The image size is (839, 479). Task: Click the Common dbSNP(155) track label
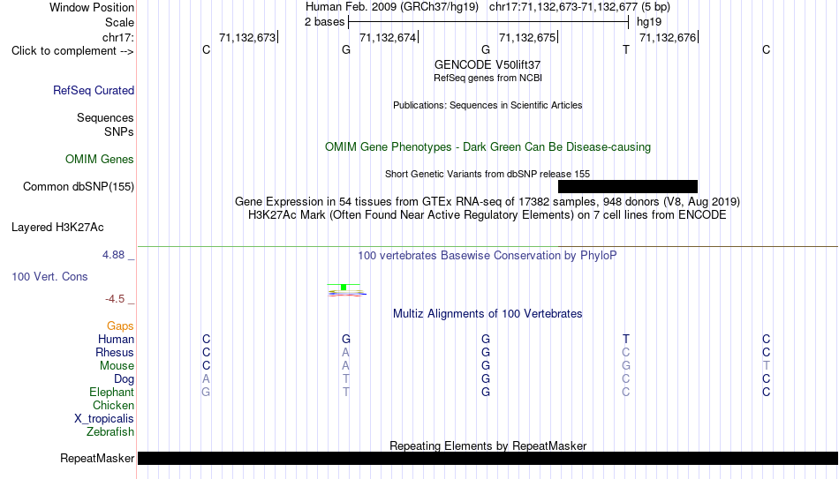coord(78,187)
